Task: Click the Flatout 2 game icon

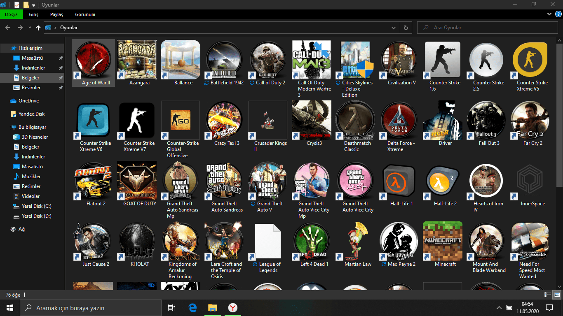Action: coord(93,181)
